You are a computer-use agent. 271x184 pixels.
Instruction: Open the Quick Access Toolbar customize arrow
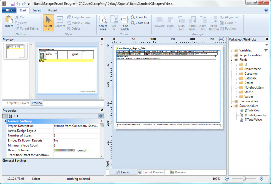(x=28, y=4)
